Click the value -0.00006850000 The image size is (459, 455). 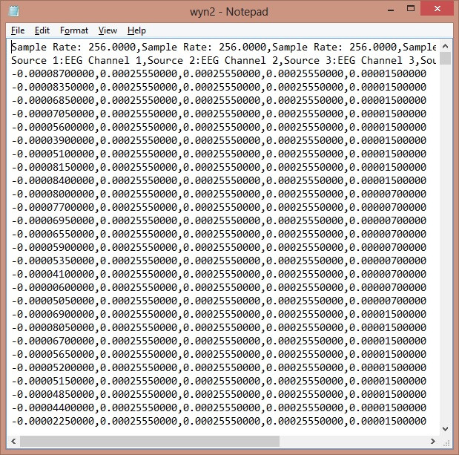point(53,100)
